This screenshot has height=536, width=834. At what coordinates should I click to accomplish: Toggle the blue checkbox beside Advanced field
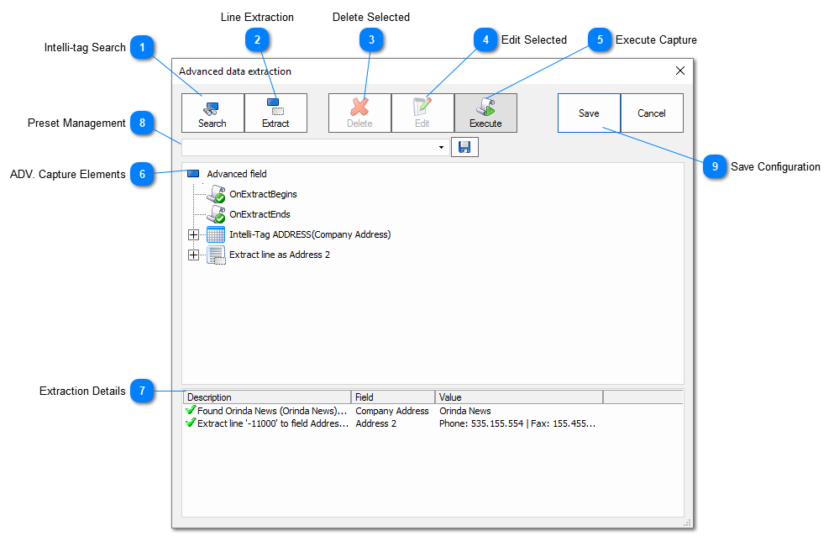194,174
